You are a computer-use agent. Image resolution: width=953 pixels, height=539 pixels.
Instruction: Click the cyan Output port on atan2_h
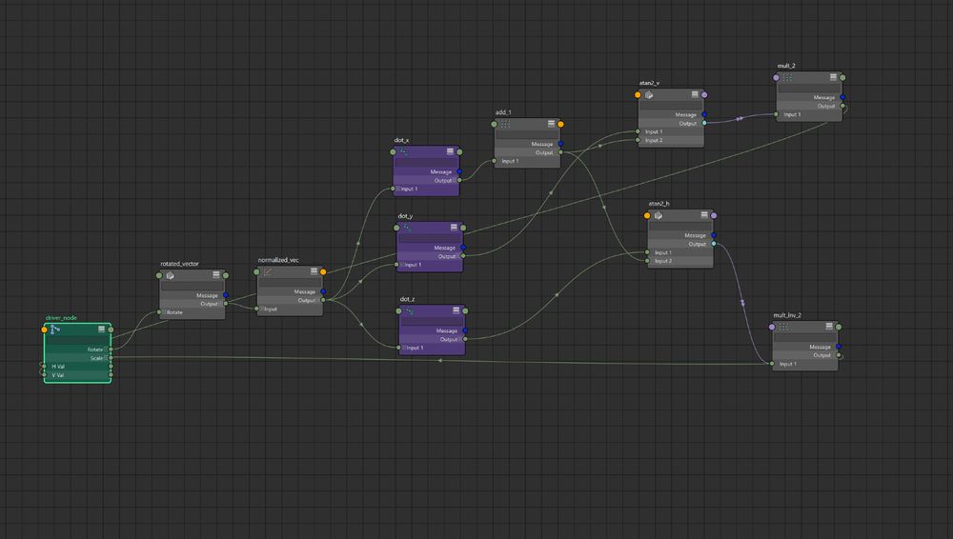point(714,244)
